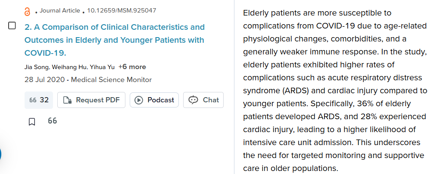This screenshot has height=174, width=440.
Task: Click the DOI 10.12659/MSM.925047
Action: click(122, 11)
